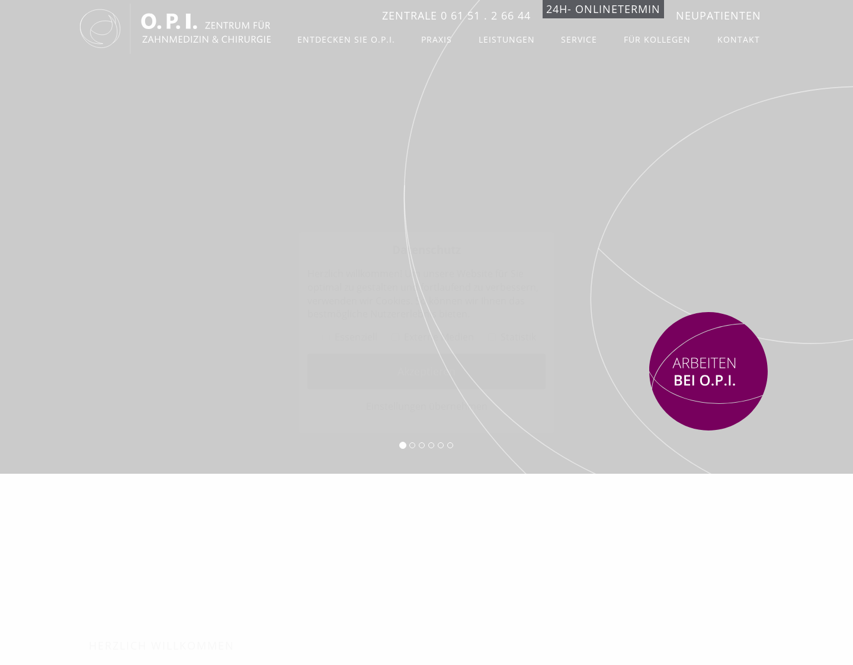Image resolution: width=853 pixels, height=665 pixels.
Task: Open the Leistungen menu item
Action: tap(506, 40)
